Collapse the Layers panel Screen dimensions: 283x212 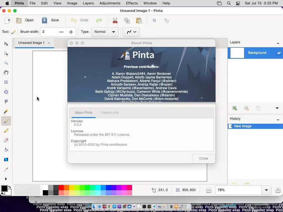tap(278, 43)
